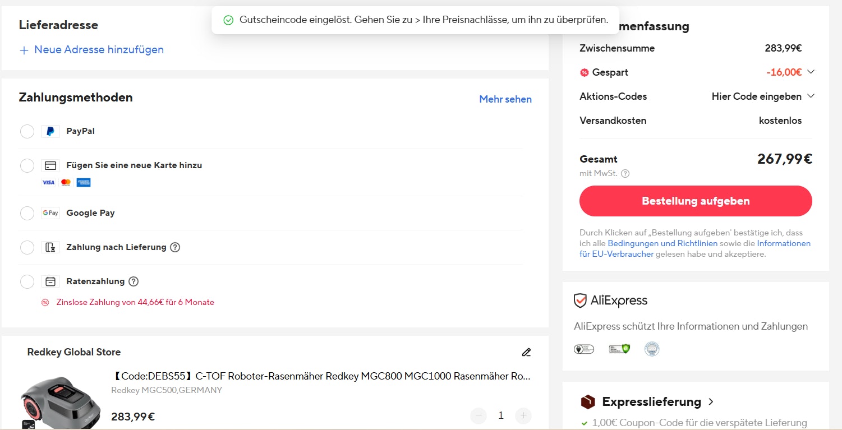
Task: Click the AliExpress shield logo icon
Action: [580, 300]
